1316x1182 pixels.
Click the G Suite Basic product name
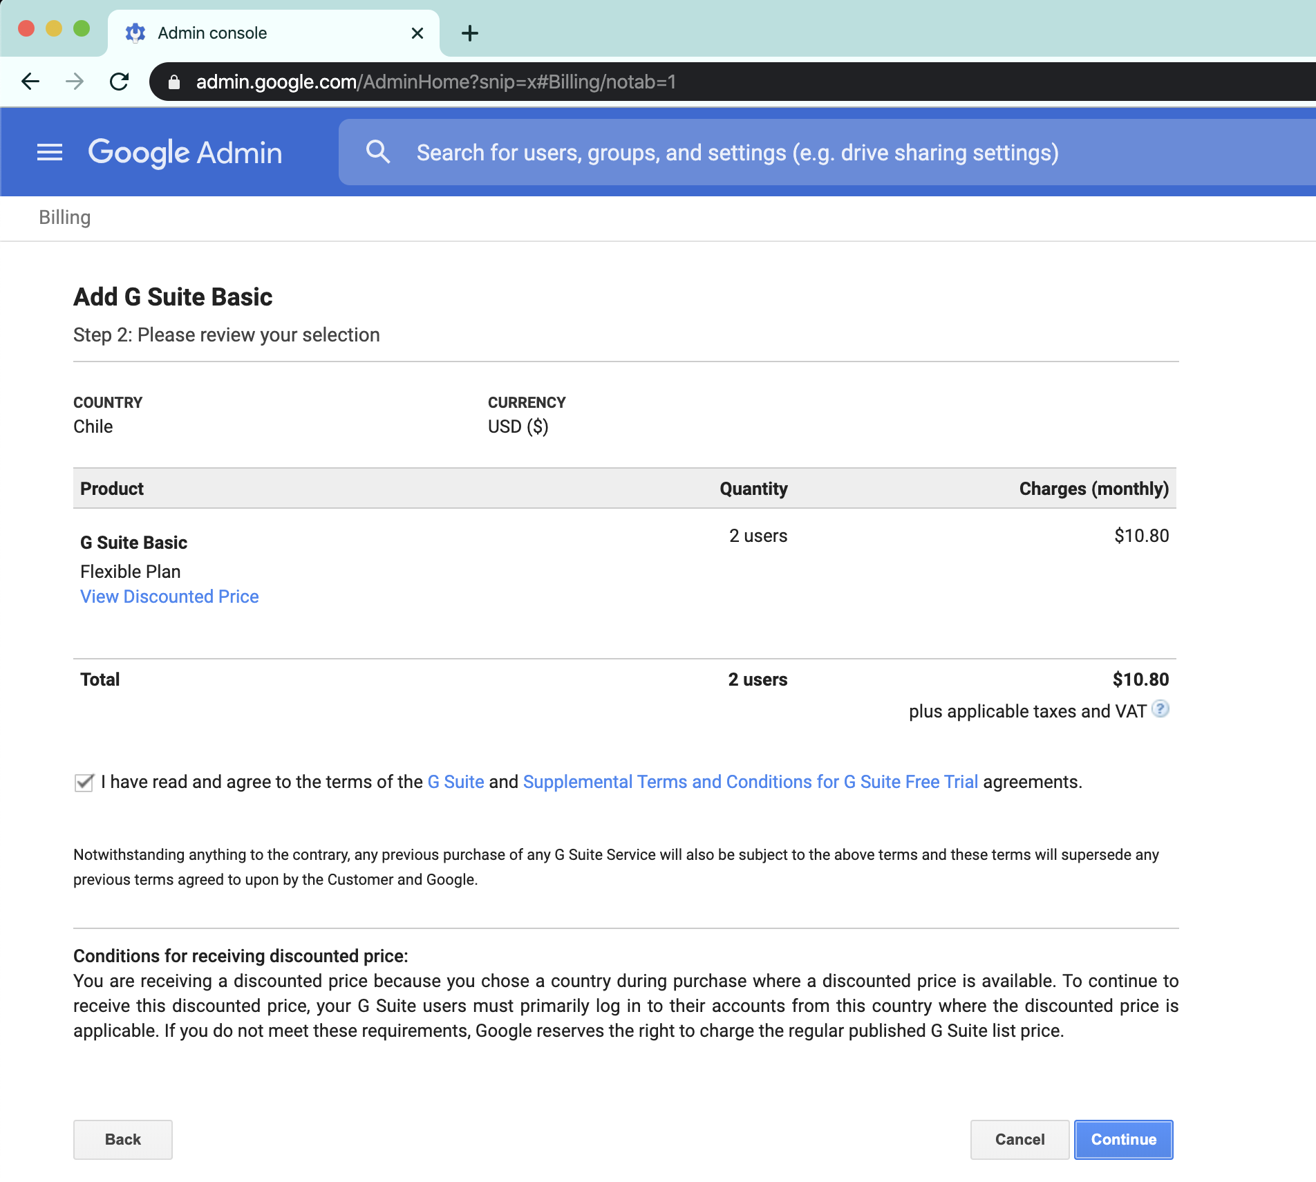tap(133, 543)
